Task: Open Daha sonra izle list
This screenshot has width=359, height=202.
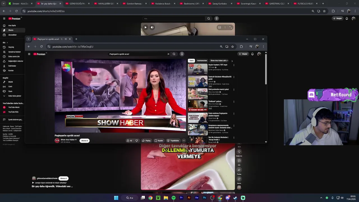Action: tap(14, 56)
